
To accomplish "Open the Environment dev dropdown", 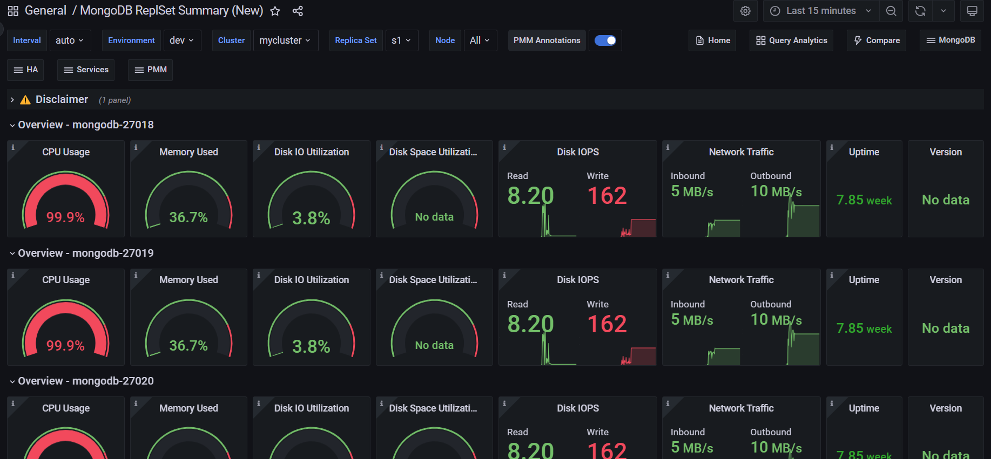I will (x=182, y=40).
